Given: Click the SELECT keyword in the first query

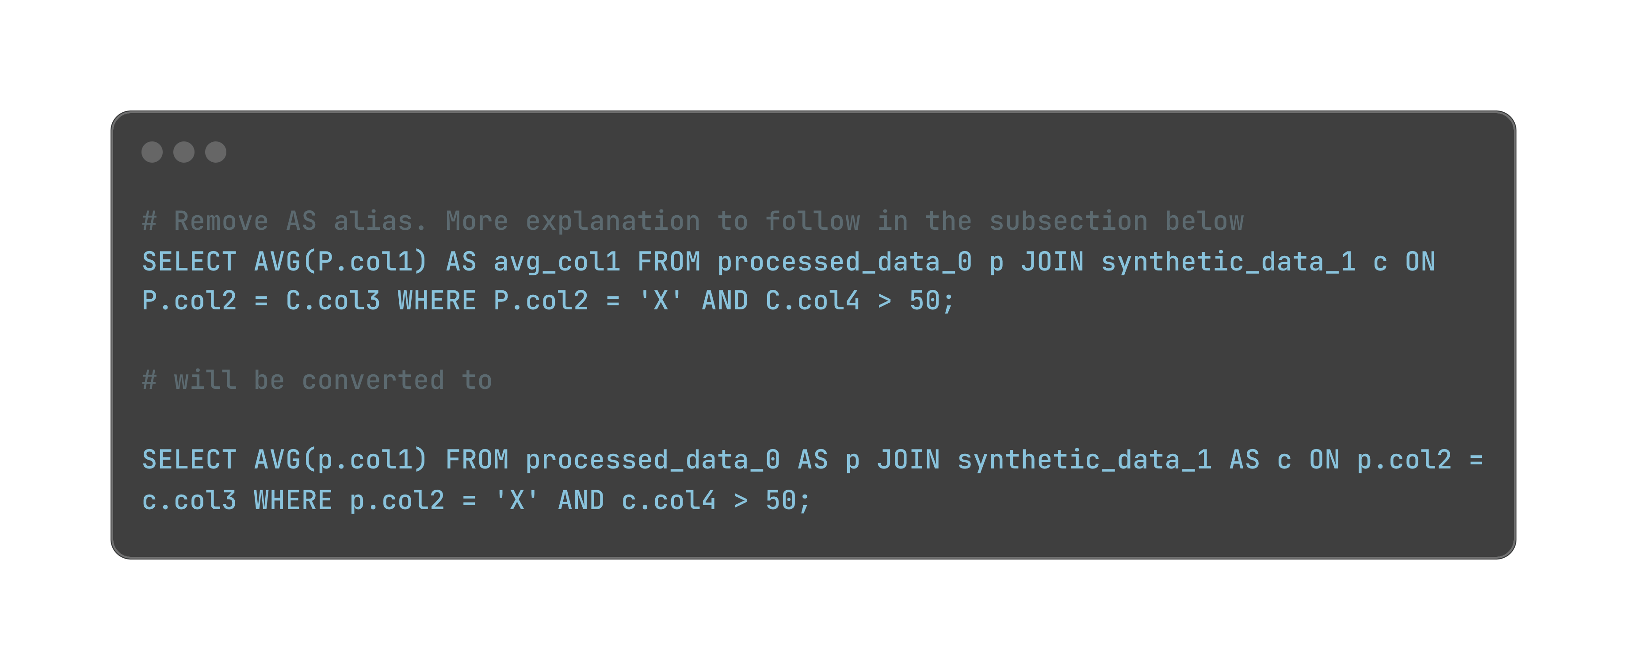Looking at the screenshot, I should click(190, 262).
